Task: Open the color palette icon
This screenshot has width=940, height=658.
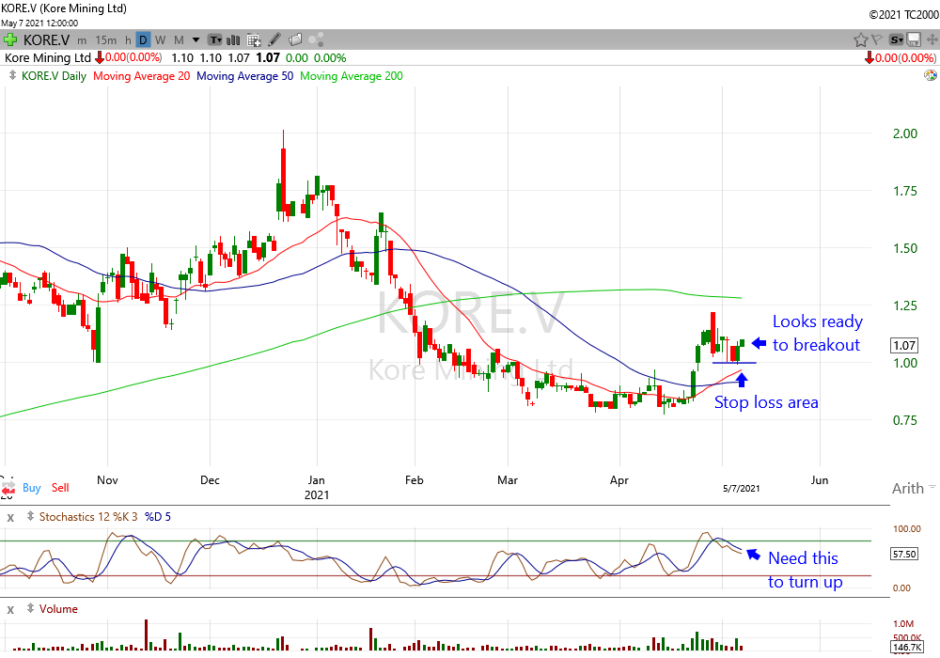Action: 931,75
